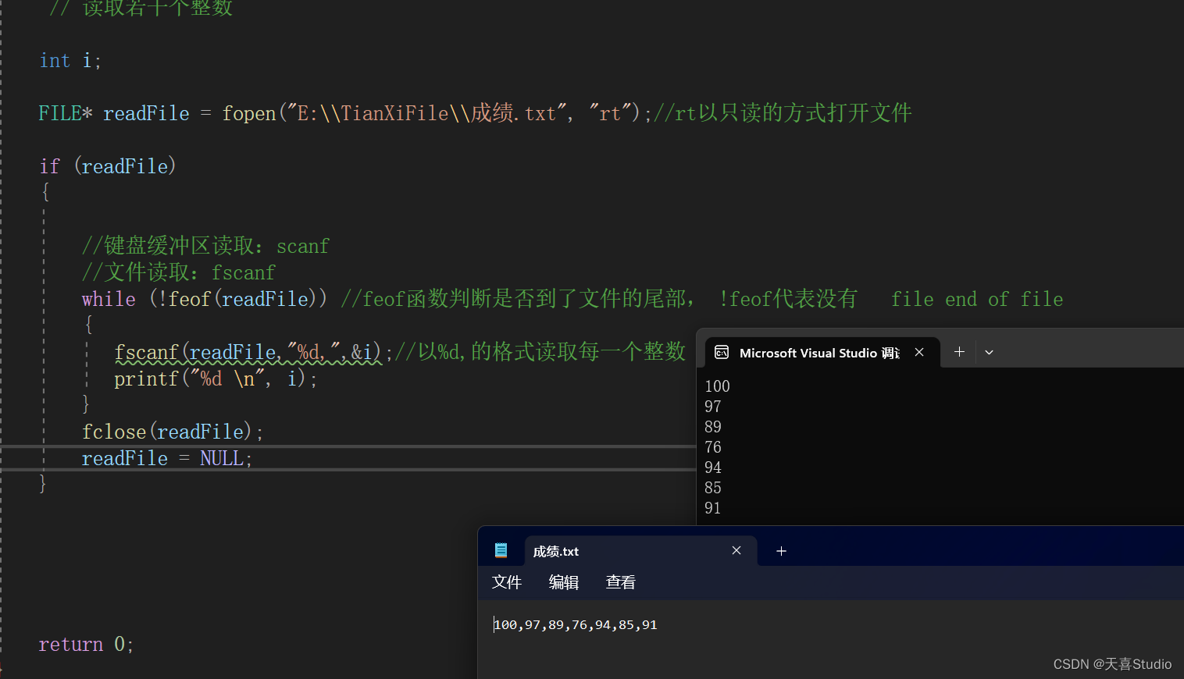Click the 'int i;' declaration line
This screenshot has width=1184, height=679.
pos(70,61)
